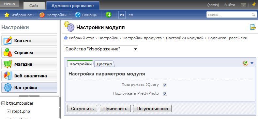Click the По умолчанию button
This screenshot has width=258, height=119.
pos(152,109)
